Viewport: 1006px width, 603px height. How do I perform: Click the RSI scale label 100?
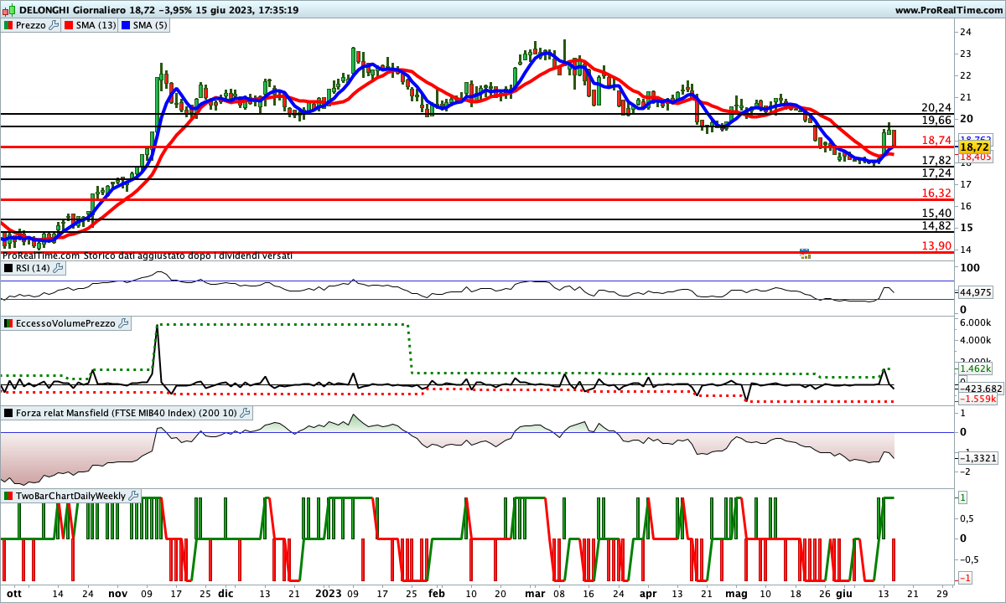(969, 268)
